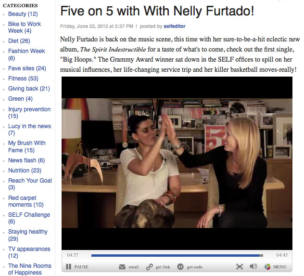Toggle fullscreen video mode
Viewport: 304px width, 276px height.
pos(240,266)
